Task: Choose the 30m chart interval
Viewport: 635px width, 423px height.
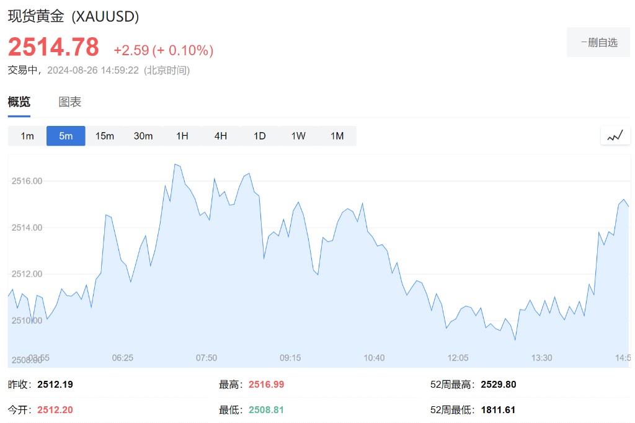Action: [143, 136]
